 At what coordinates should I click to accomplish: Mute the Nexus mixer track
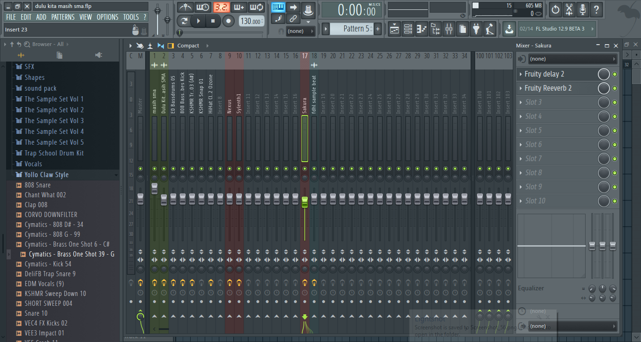[230, 169]
